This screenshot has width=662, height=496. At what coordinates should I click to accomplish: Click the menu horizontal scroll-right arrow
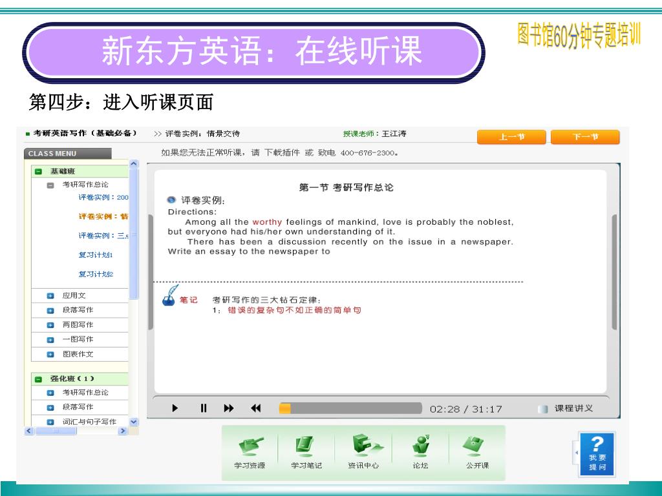pos(123,431)
